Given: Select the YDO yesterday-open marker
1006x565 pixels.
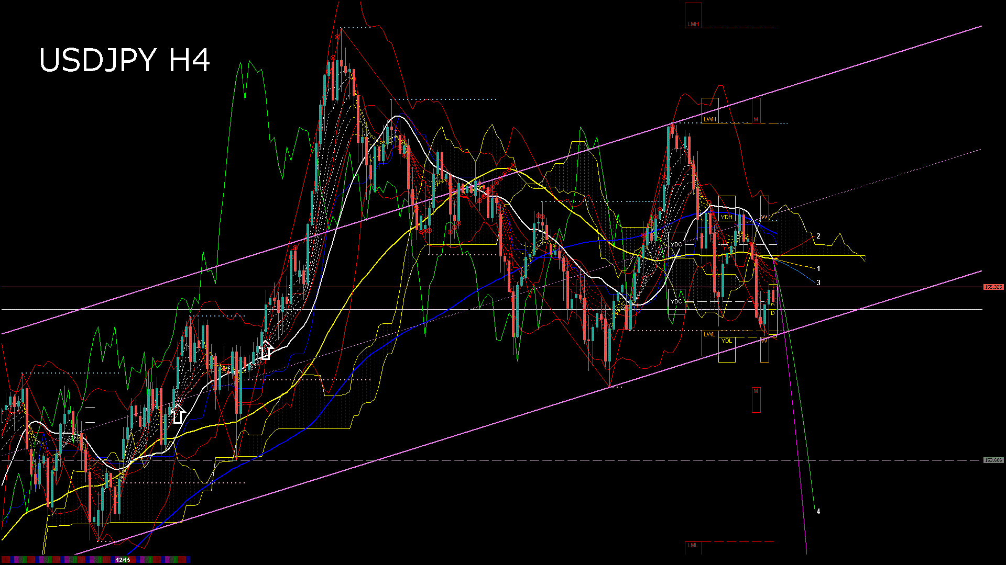Looking at the screenshot, I should click(x=676, y=244).
